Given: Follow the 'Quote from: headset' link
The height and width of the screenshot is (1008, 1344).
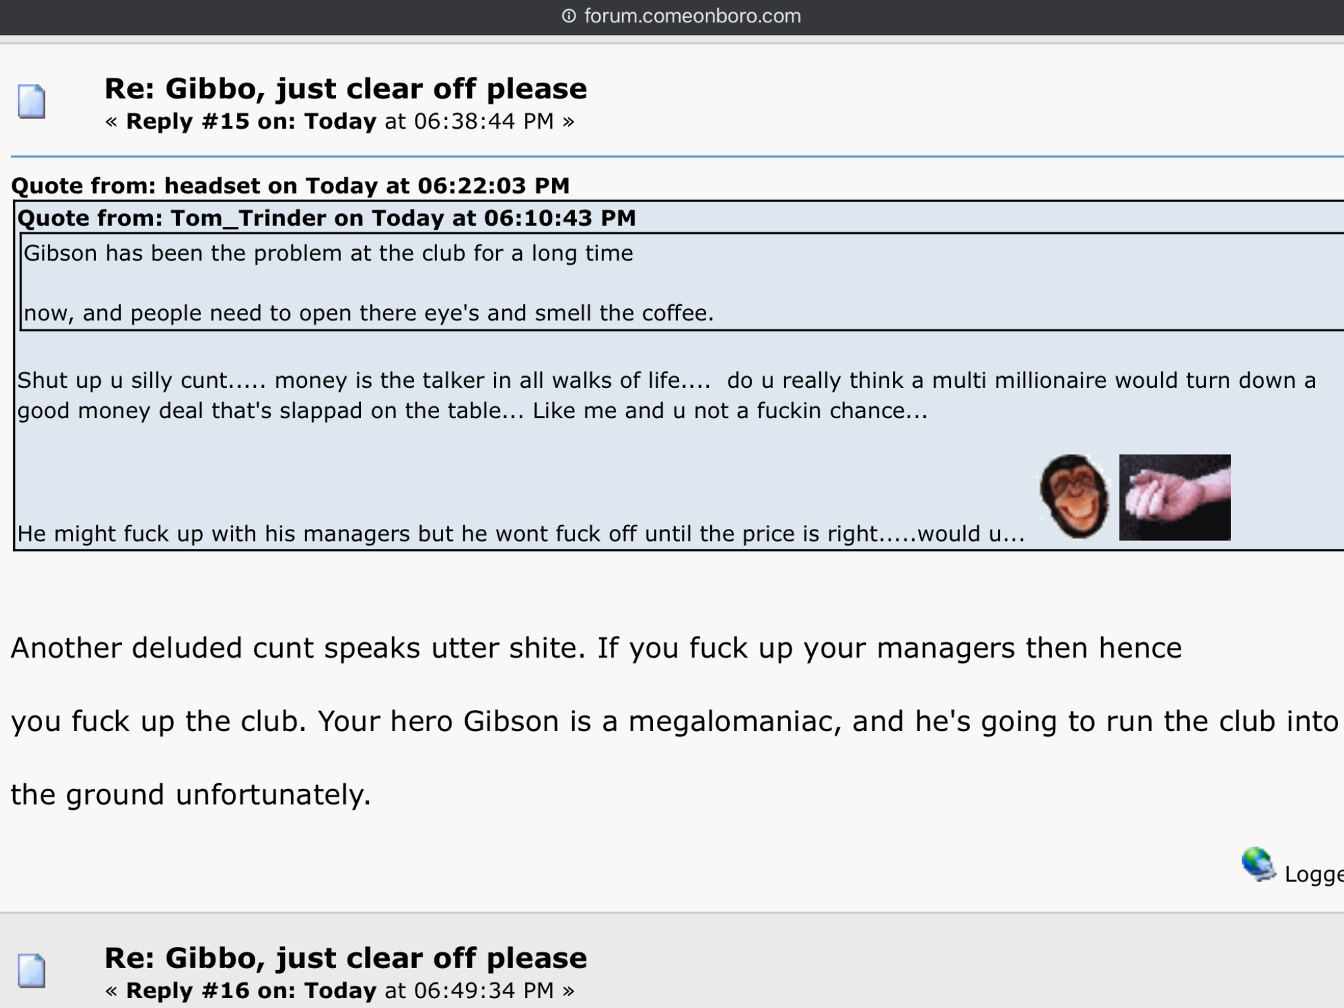Looking at the screenshot, I should pos(290,186).
